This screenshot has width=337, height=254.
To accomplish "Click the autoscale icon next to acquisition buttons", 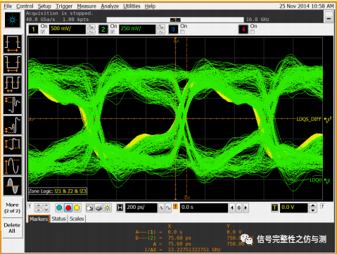I will coord(89,208).
